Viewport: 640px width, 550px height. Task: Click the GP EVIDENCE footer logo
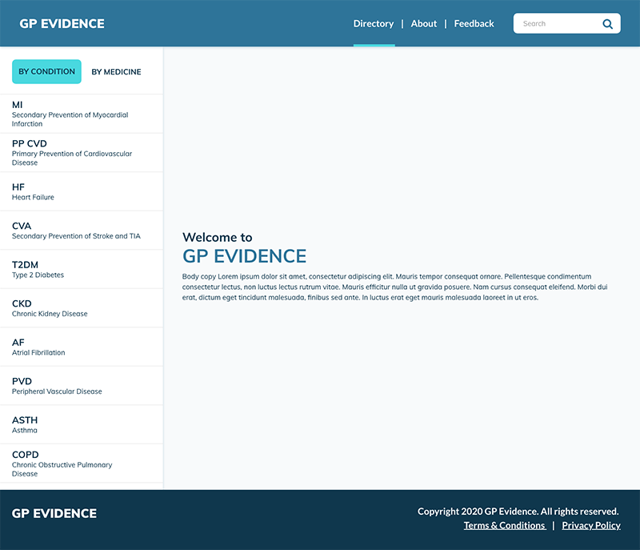click(54, 513)
